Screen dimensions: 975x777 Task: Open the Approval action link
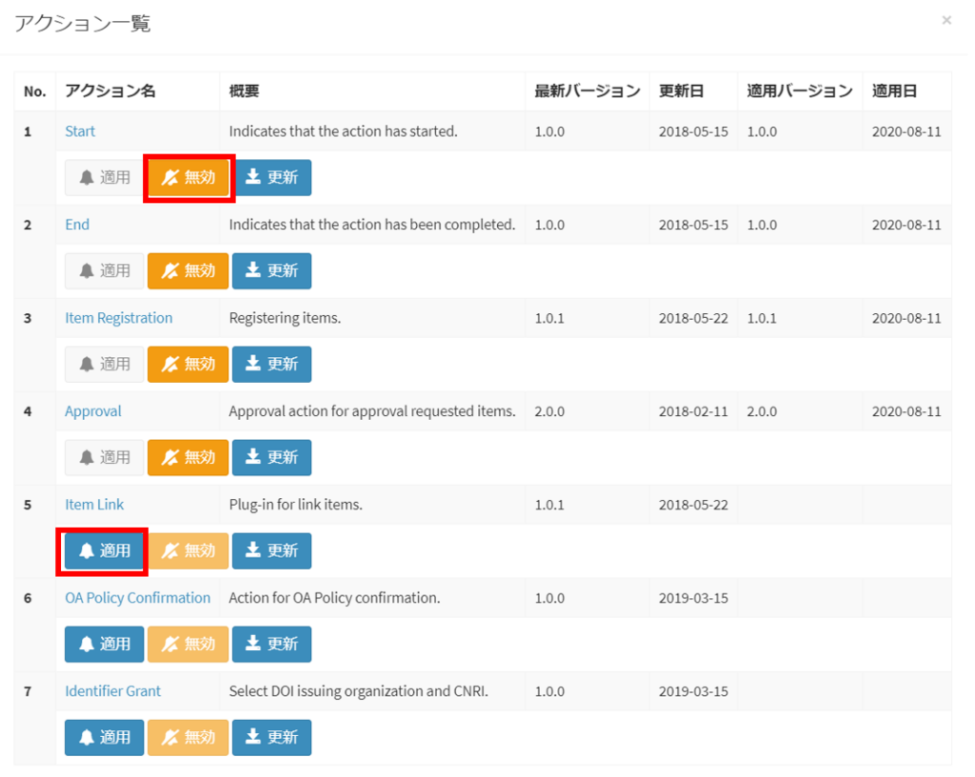(x=93, y=411)
